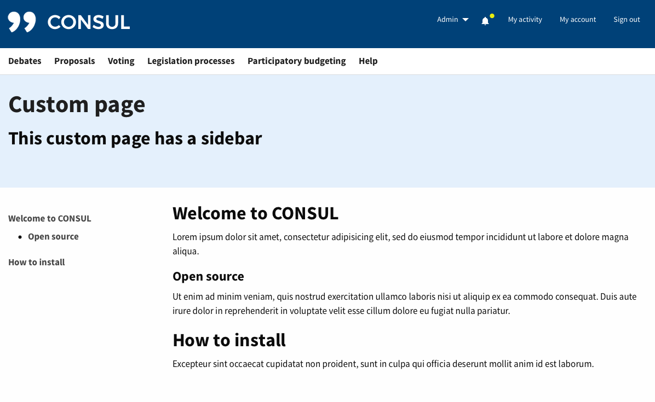Click paragraph starting 'Lorem ipsum dolor sit amet'
The width and height of the screenshot is (655, 402).
[400, 244]
